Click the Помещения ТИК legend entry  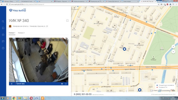[x=162, y=87]
